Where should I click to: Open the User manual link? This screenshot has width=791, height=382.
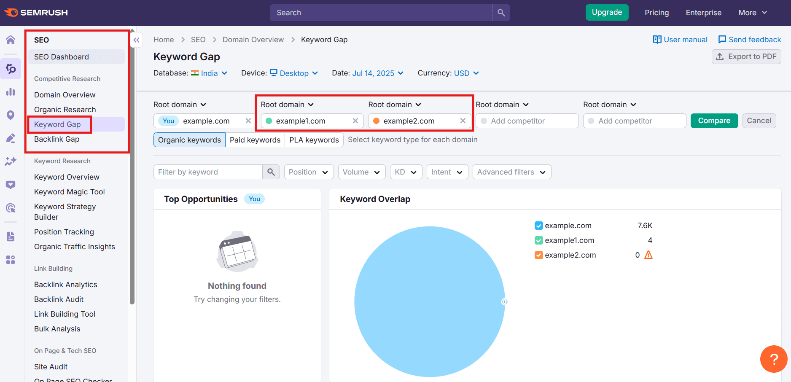[680, 40]
